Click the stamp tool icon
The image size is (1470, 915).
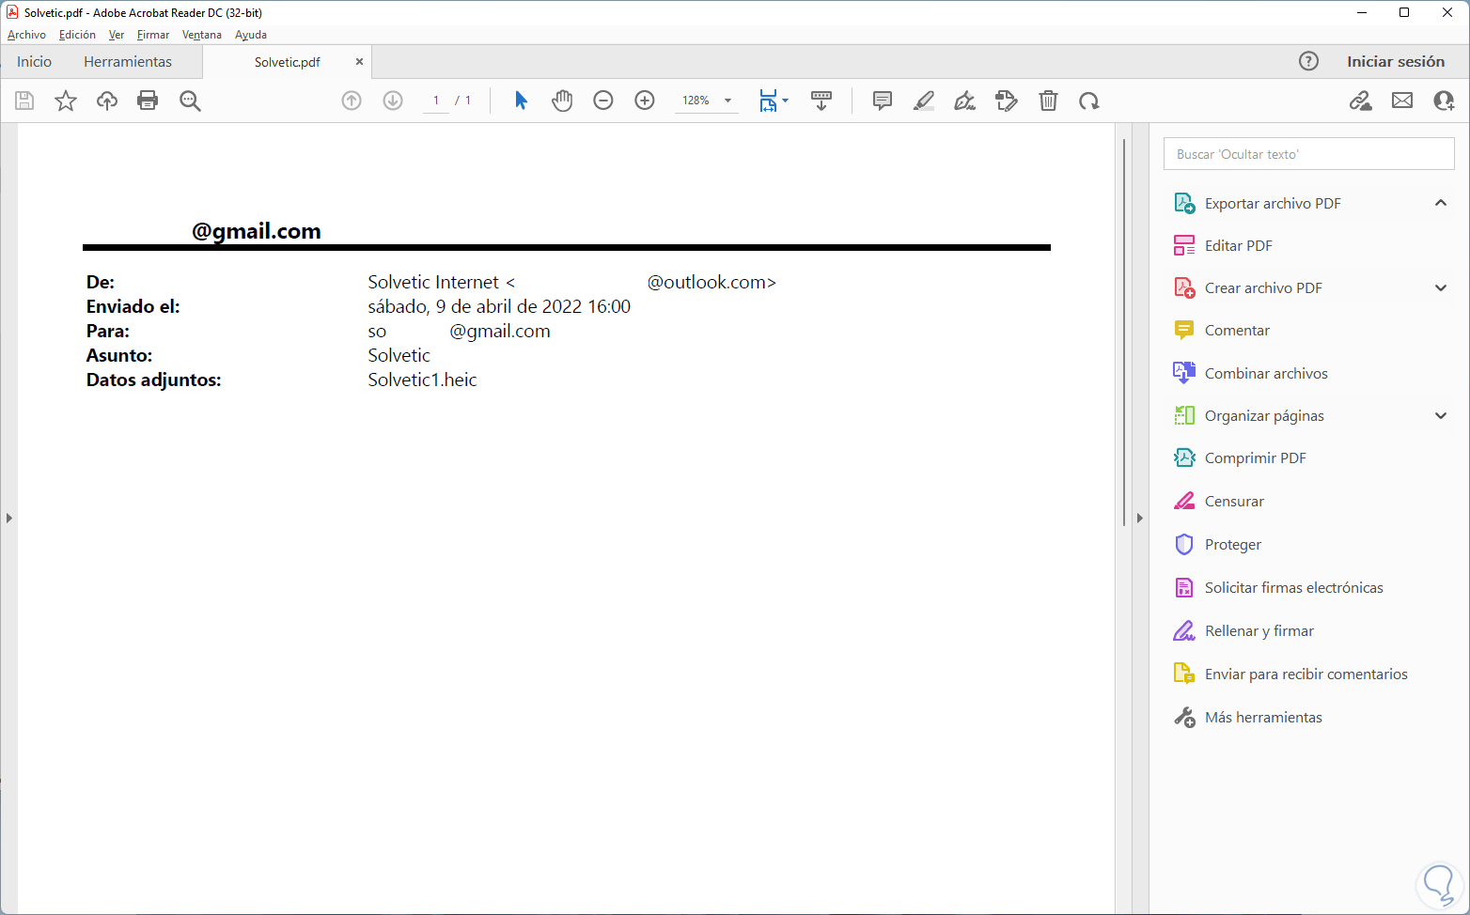pos(1007,101)
